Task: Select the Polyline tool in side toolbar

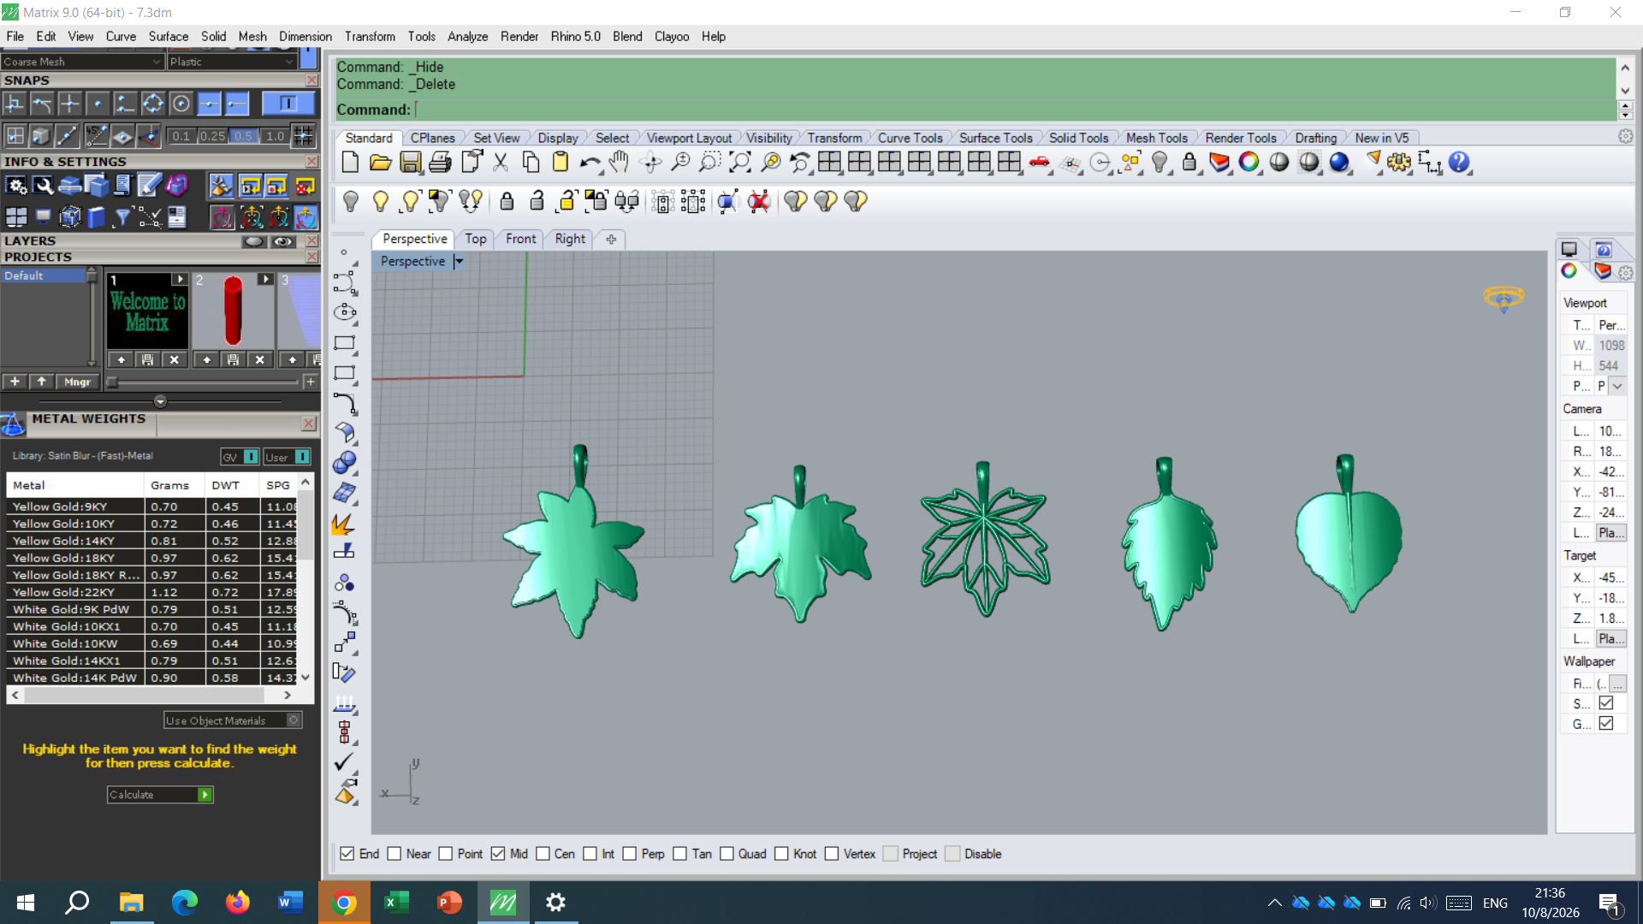Action: click(x=345, y=282)
